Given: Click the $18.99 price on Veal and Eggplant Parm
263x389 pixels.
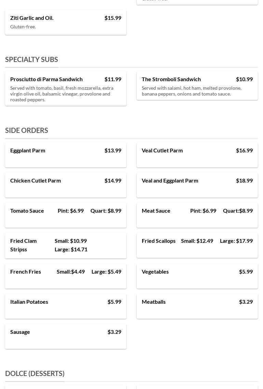Looking at the screenshot, I should 244,180.
